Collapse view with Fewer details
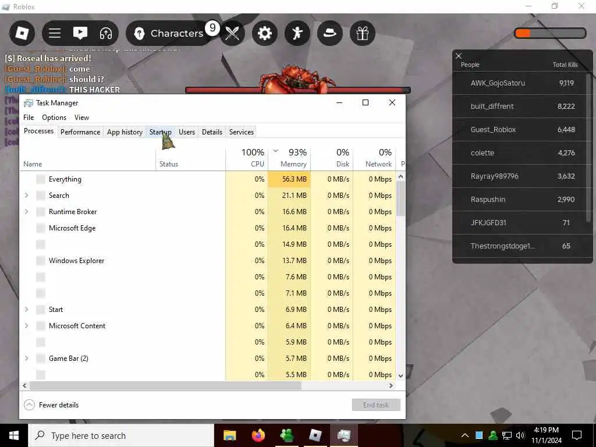This screenshot has height=447, width=596. tap(51, 405)
